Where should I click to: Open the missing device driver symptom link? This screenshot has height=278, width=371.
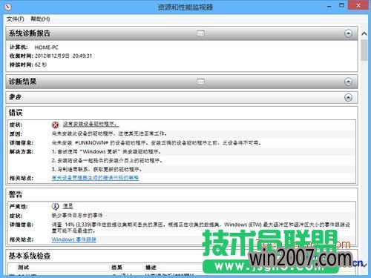pos(91,124)
